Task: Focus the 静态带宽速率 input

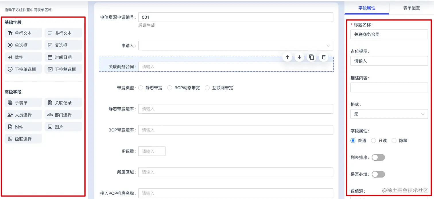Action: 236,109
